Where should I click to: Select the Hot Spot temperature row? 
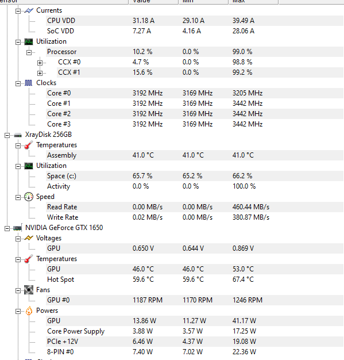coord(195,279)
